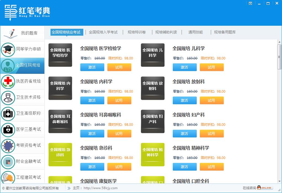The height and width of the screenshot is (193, 282).
Task: Switch to 规培备用题库 tab
Action: [225, 32]
